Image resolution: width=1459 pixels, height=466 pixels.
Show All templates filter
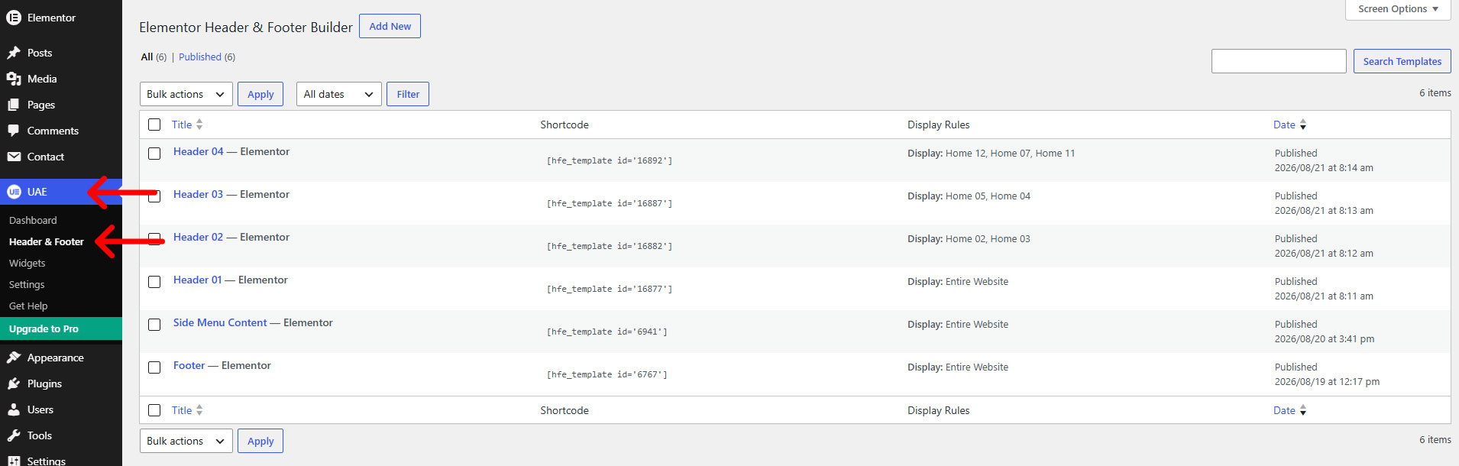pos(147,57)
